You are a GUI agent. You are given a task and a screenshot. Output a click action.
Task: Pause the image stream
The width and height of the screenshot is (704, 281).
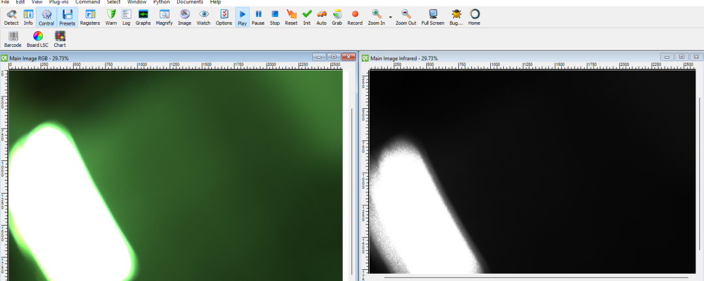(x=258, y=17)
